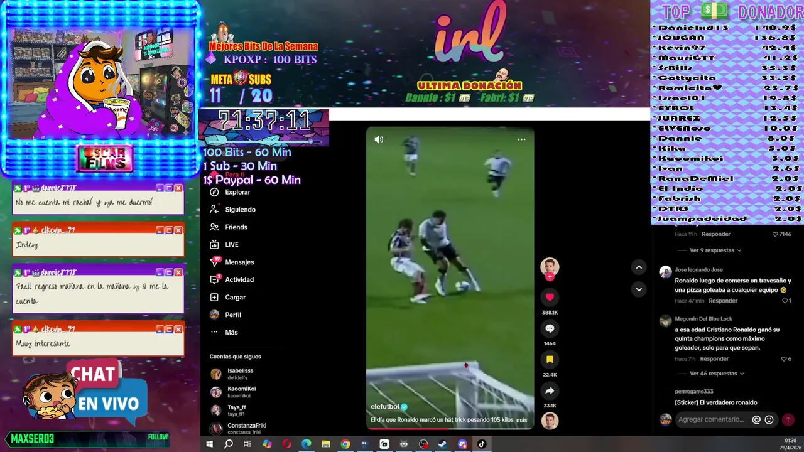Open Megumin Del Blue Lock's avatar
This screenshot has height=452, width=804.
[665, 321]
